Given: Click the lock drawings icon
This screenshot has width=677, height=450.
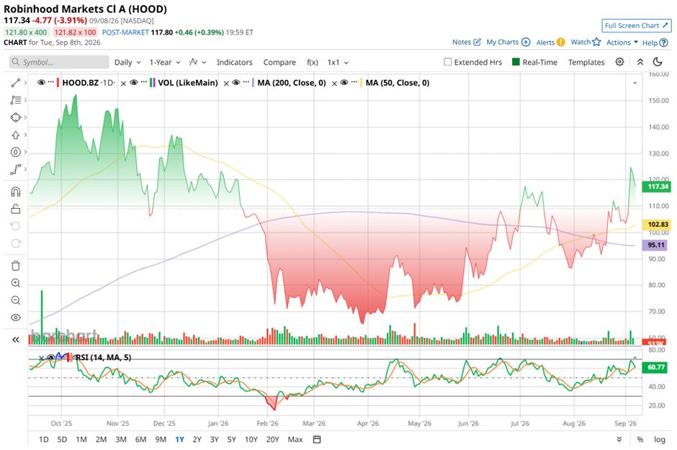Looking at the screenshot, I should 16,210.
